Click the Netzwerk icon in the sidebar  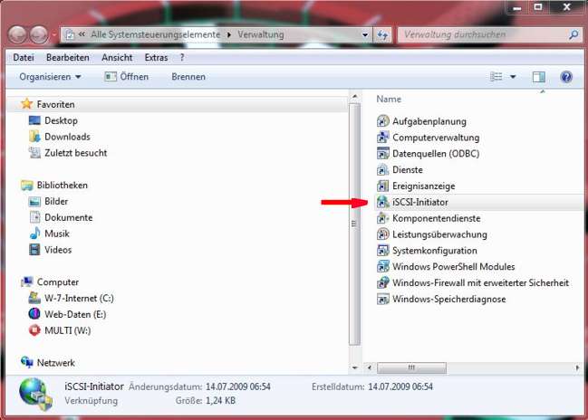(x=26, y=362)
